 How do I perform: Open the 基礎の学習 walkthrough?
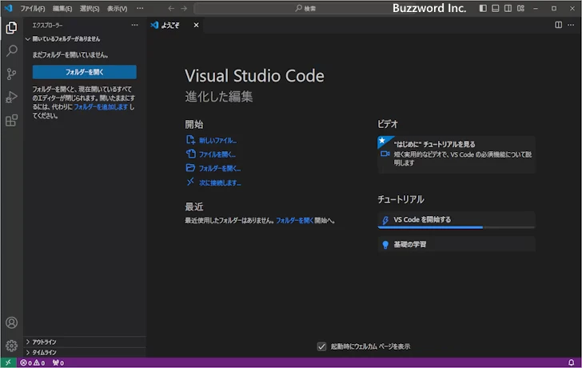[456, 244]
